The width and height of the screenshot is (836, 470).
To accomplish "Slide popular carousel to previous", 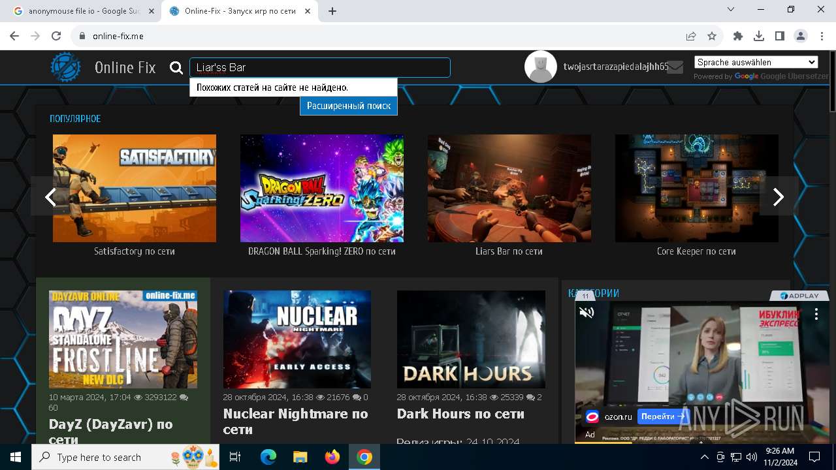I will pyautogui.click(x=50, y=196).
